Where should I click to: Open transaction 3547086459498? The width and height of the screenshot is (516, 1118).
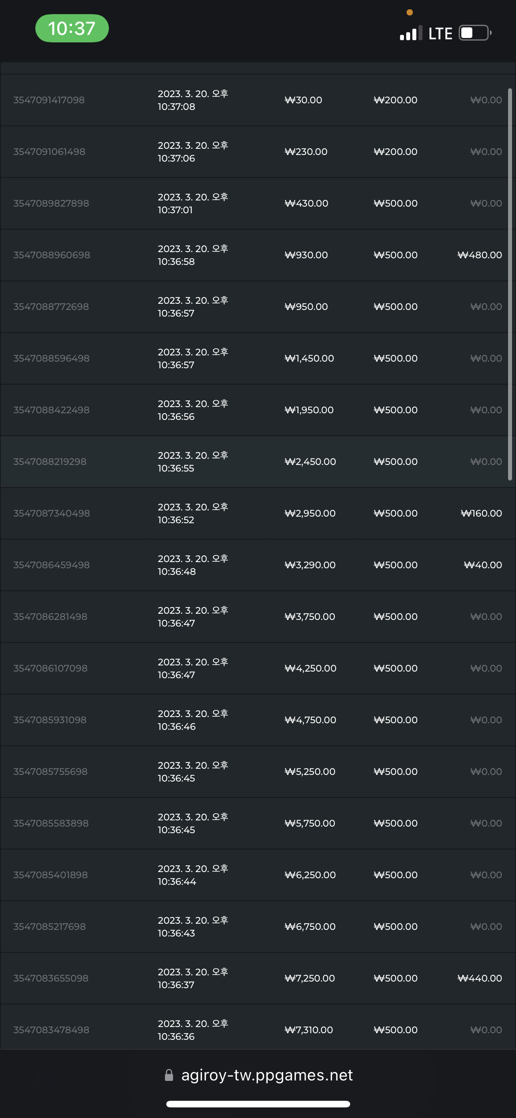pyautogui.click(x=52, y=565)
